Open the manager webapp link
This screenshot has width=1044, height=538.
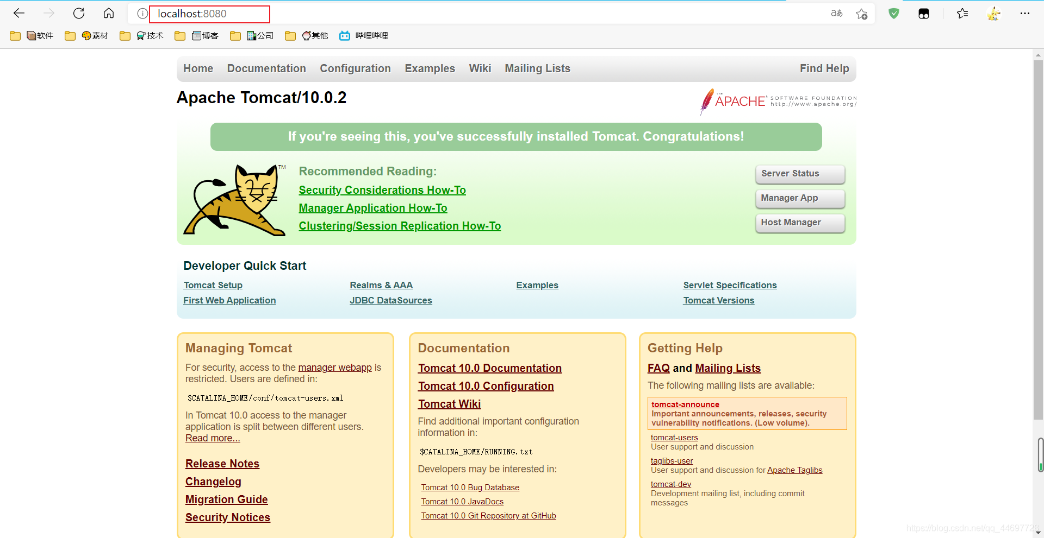pyautogui.click(x=335, y=368)
